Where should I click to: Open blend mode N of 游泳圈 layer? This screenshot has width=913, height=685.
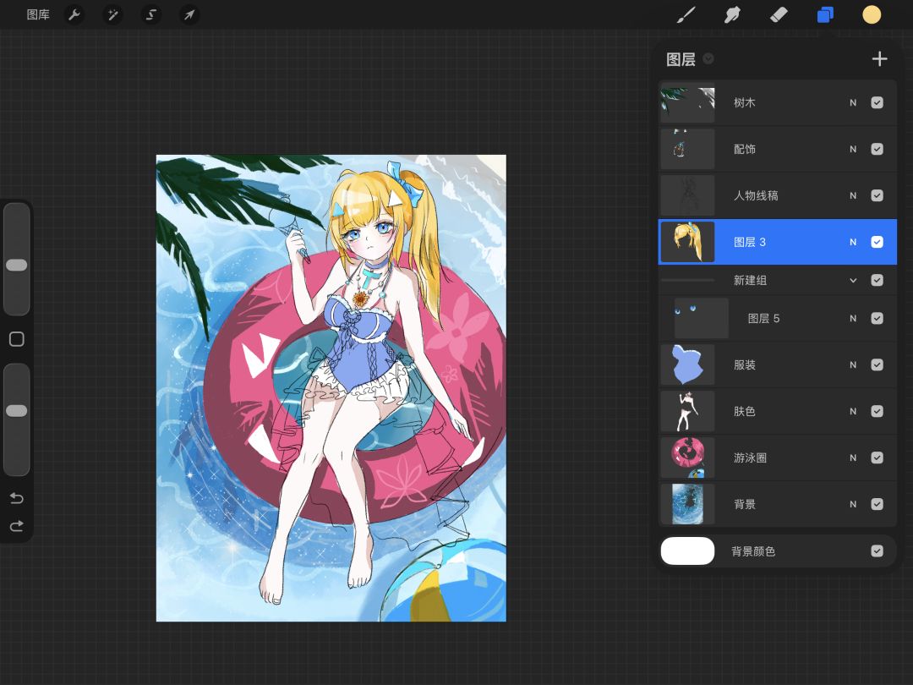pyautogui.click(x=853, y=458)
